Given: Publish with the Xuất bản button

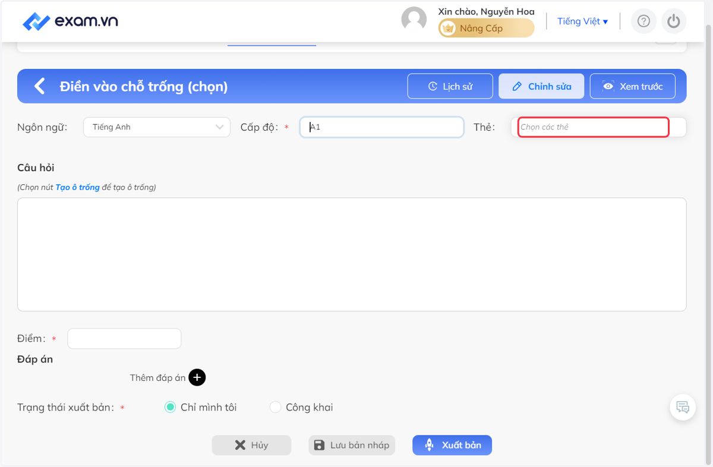Looking at the screenshot, I should (x=452, y=445).
